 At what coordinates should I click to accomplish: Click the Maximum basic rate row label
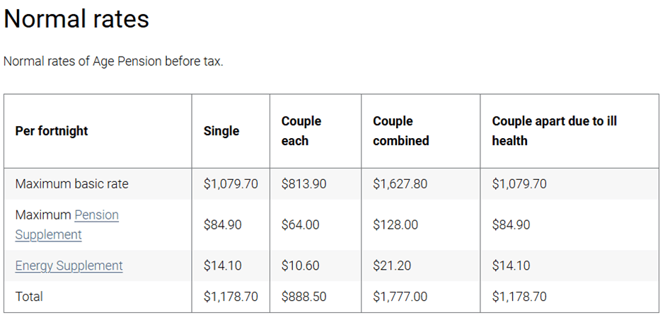click(x=71, y=184)
